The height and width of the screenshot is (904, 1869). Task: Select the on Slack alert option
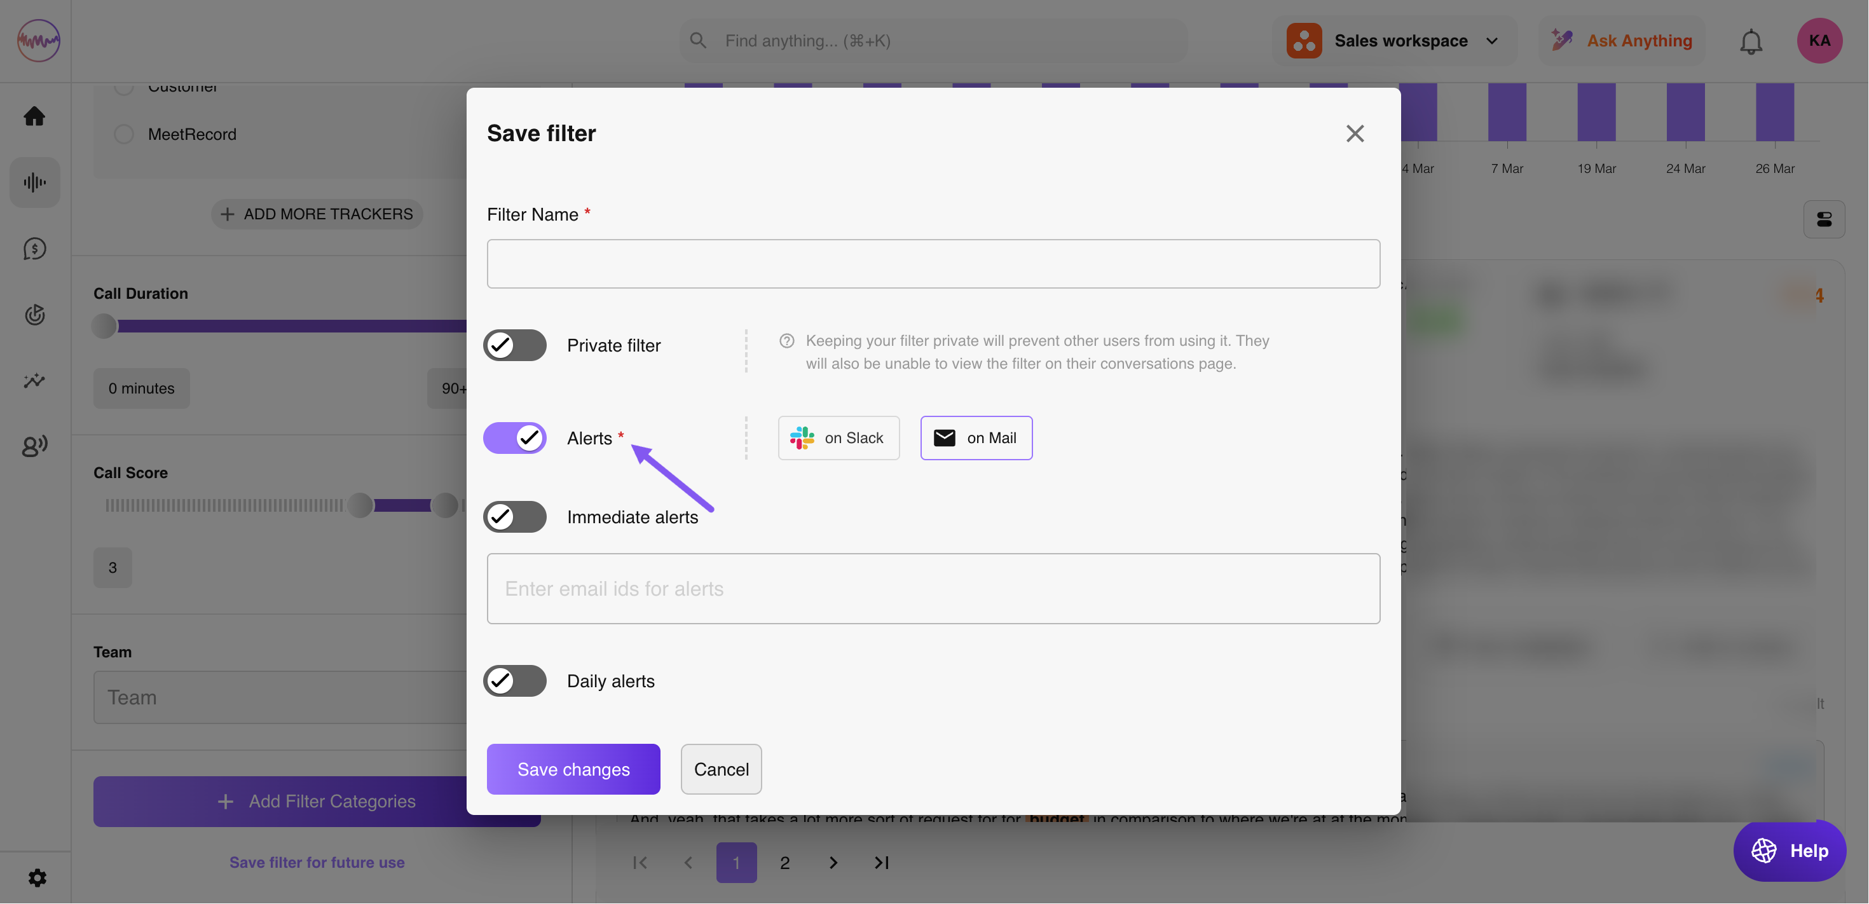tap(838, 437)
